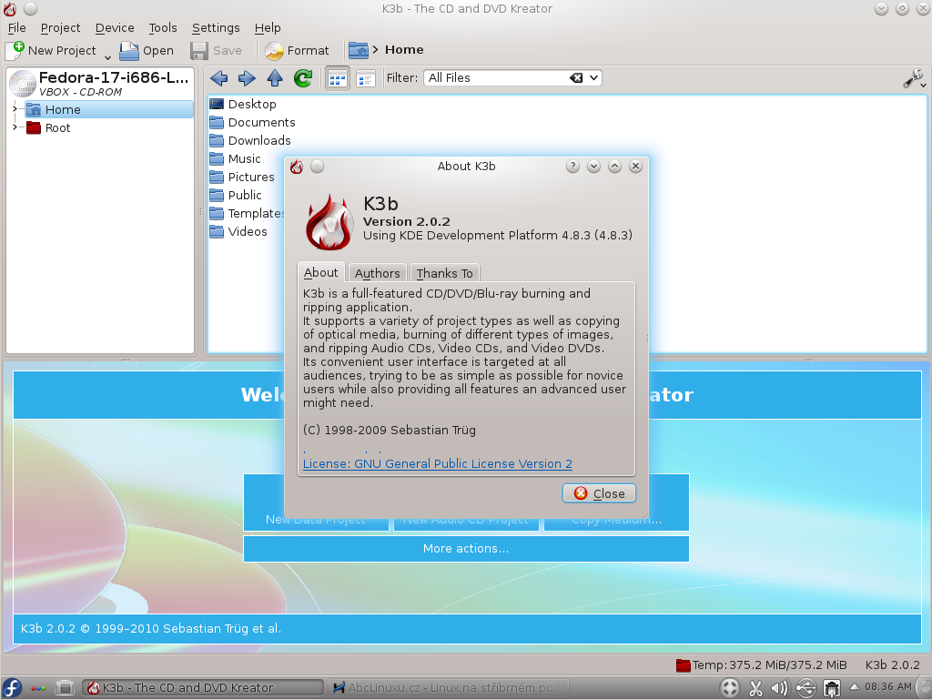Open a project with the Open icon
This screenshot has height=700, width=932.
(x=128, y=50)
